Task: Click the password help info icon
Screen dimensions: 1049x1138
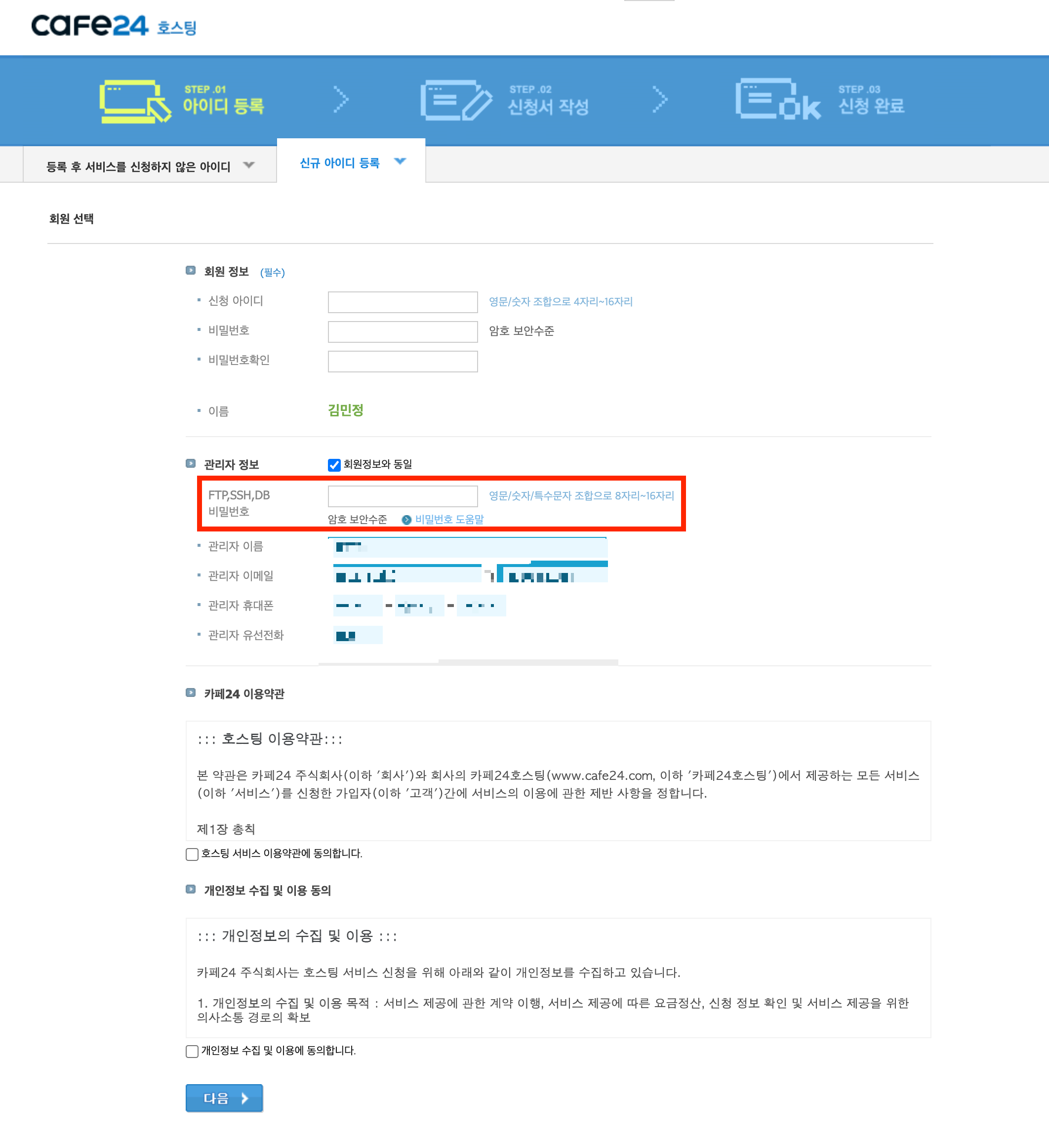Action: click(x=406, y=519)
